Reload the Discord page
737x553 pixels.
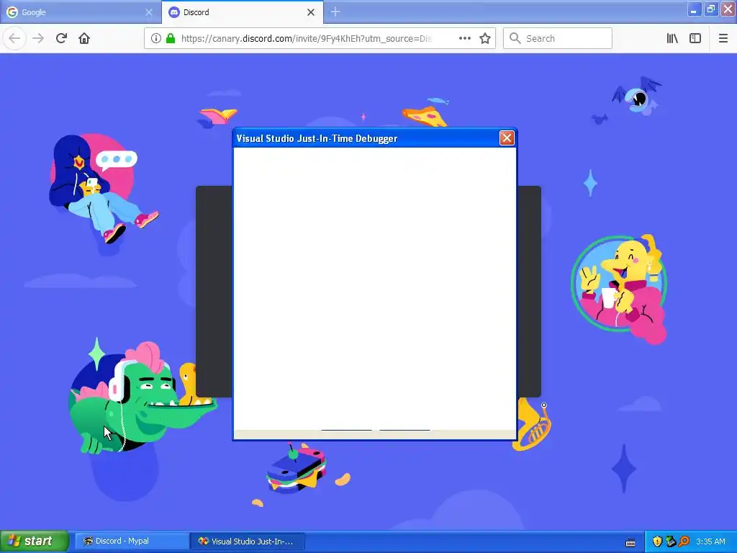pos(61,38)
